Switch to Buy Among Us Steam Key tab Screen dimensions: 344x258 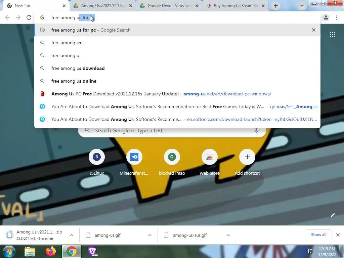pyautogui.click(x=235, y=6)
